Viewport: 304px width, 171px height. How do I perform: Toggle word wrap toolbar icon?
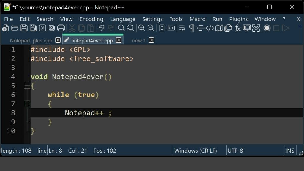pyautogui.click(x=182, y=28)
